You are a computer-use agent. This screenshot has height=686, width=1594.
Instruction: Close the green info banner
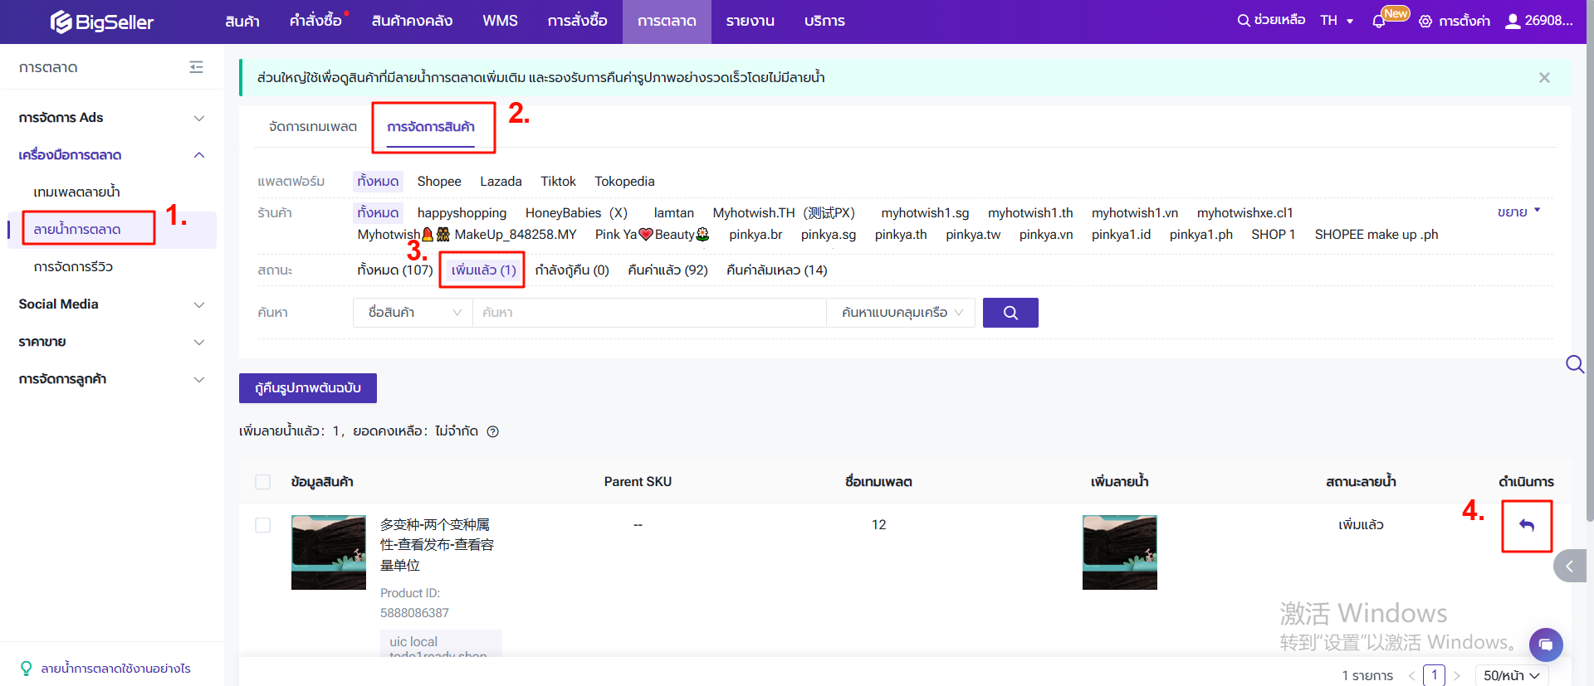click(1544, 78)
